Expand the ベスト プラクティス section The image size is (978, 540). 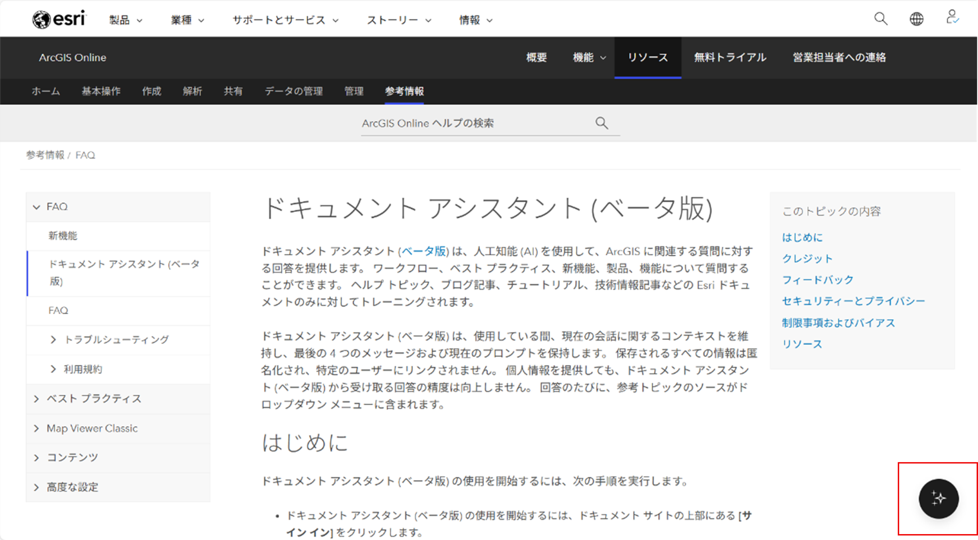[x=37, y=399]
